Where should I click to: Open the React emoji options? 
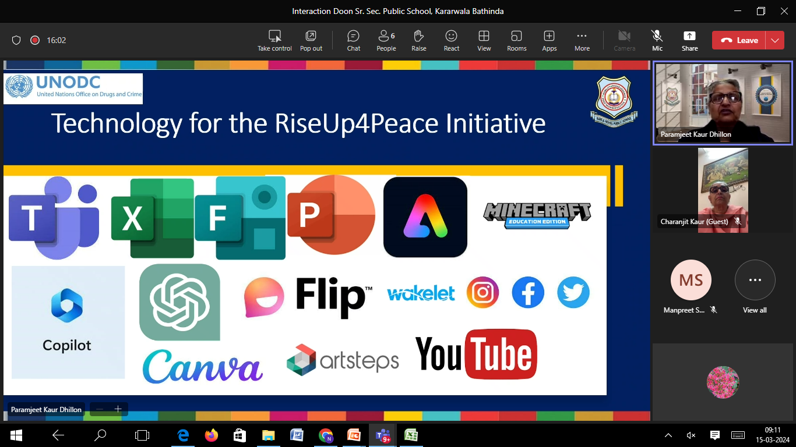(x=451, y=41)
